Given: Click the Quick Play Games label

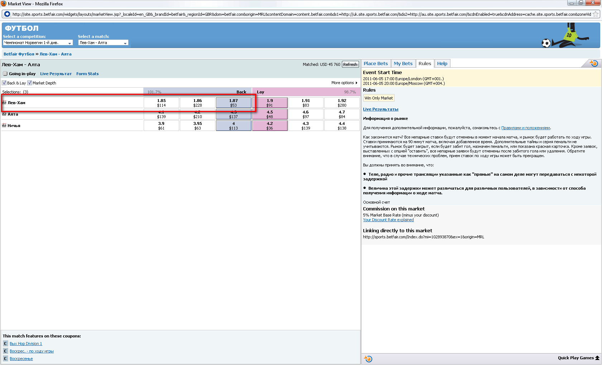Looking at the screenshot, I should [x=575, y=358].
